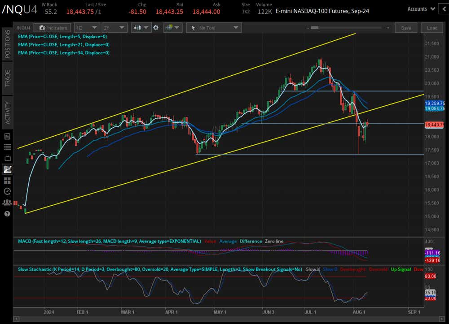Select EMA Length=21 study label
The height and width of the screenshot is (324, 449).
coord(64,44)
